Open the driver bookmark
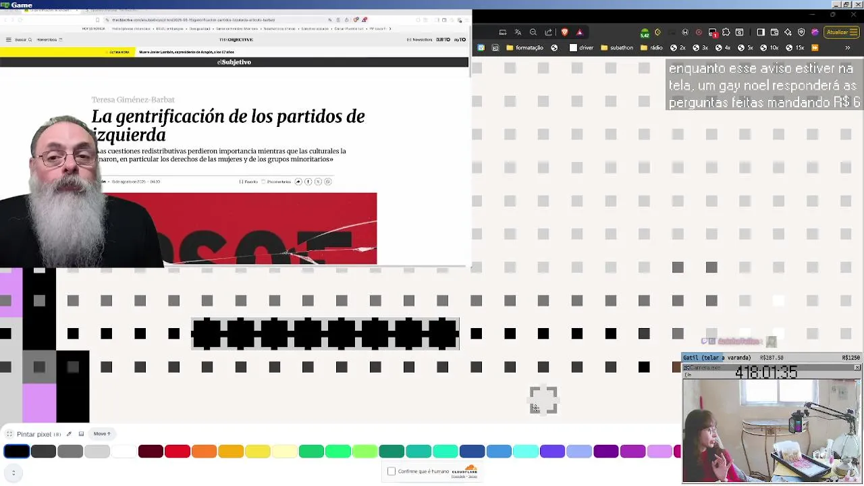This screenshot has height=486, width=864. (x=581, y=48)
